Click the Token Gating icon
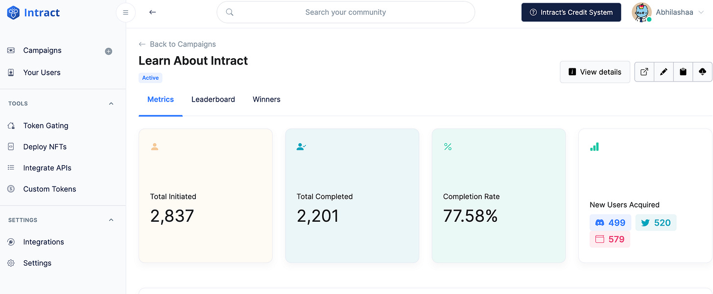This screenshot has height=294, width=713. coord(11,126)
